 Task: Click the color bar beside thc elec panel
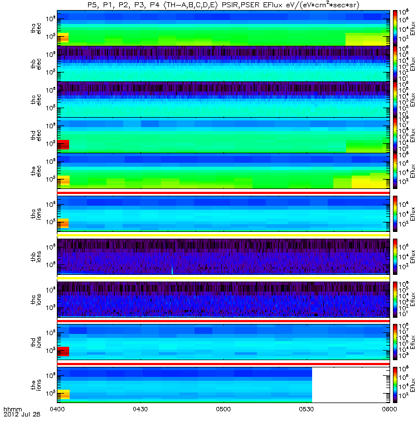point(395,100)
